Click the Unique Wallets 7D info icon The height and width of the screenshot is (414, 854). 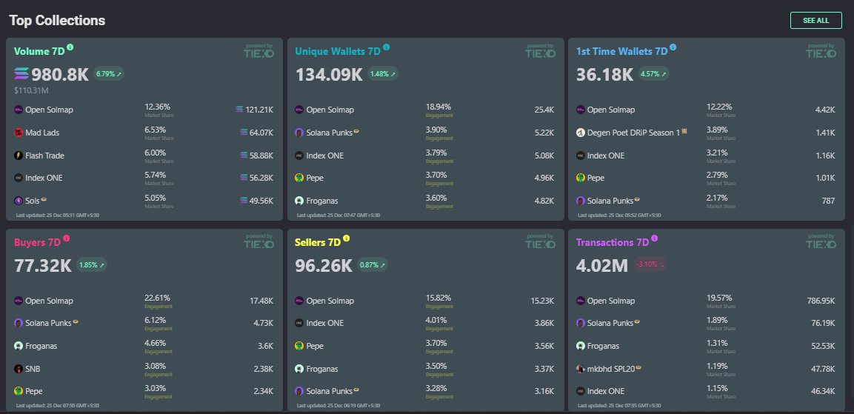[x=386, y=47]
